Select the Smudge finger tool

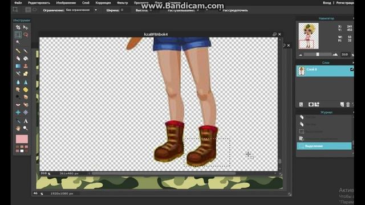[x=18, y=89]
